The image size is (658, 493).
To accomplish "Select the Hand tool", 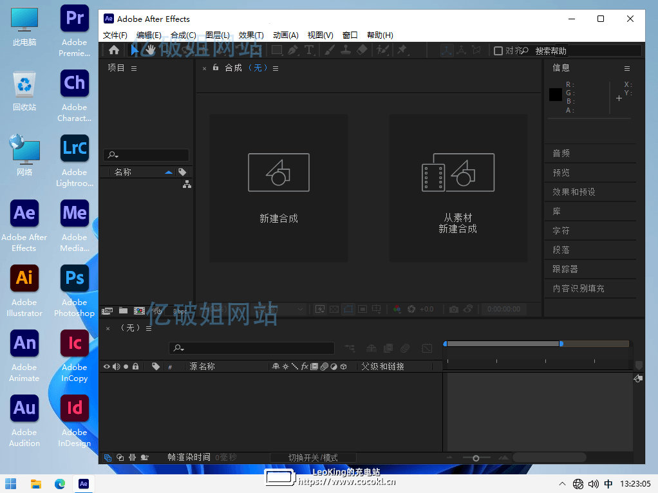I will [x=150, y=50].
